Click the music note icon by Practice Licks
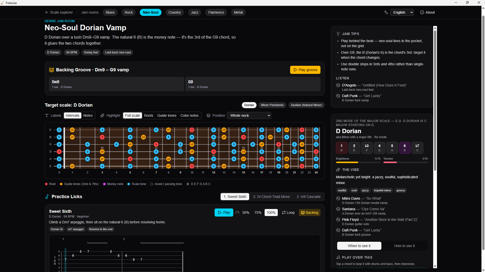 click(x=47, y=197)
